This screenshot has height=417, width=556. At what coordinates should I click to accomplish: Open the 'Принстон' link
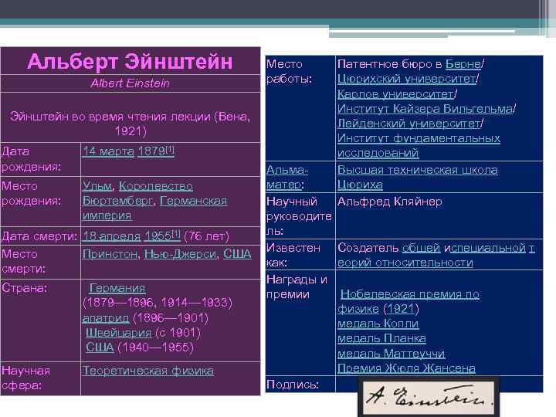pyautogui.click(x=110, y=254)
